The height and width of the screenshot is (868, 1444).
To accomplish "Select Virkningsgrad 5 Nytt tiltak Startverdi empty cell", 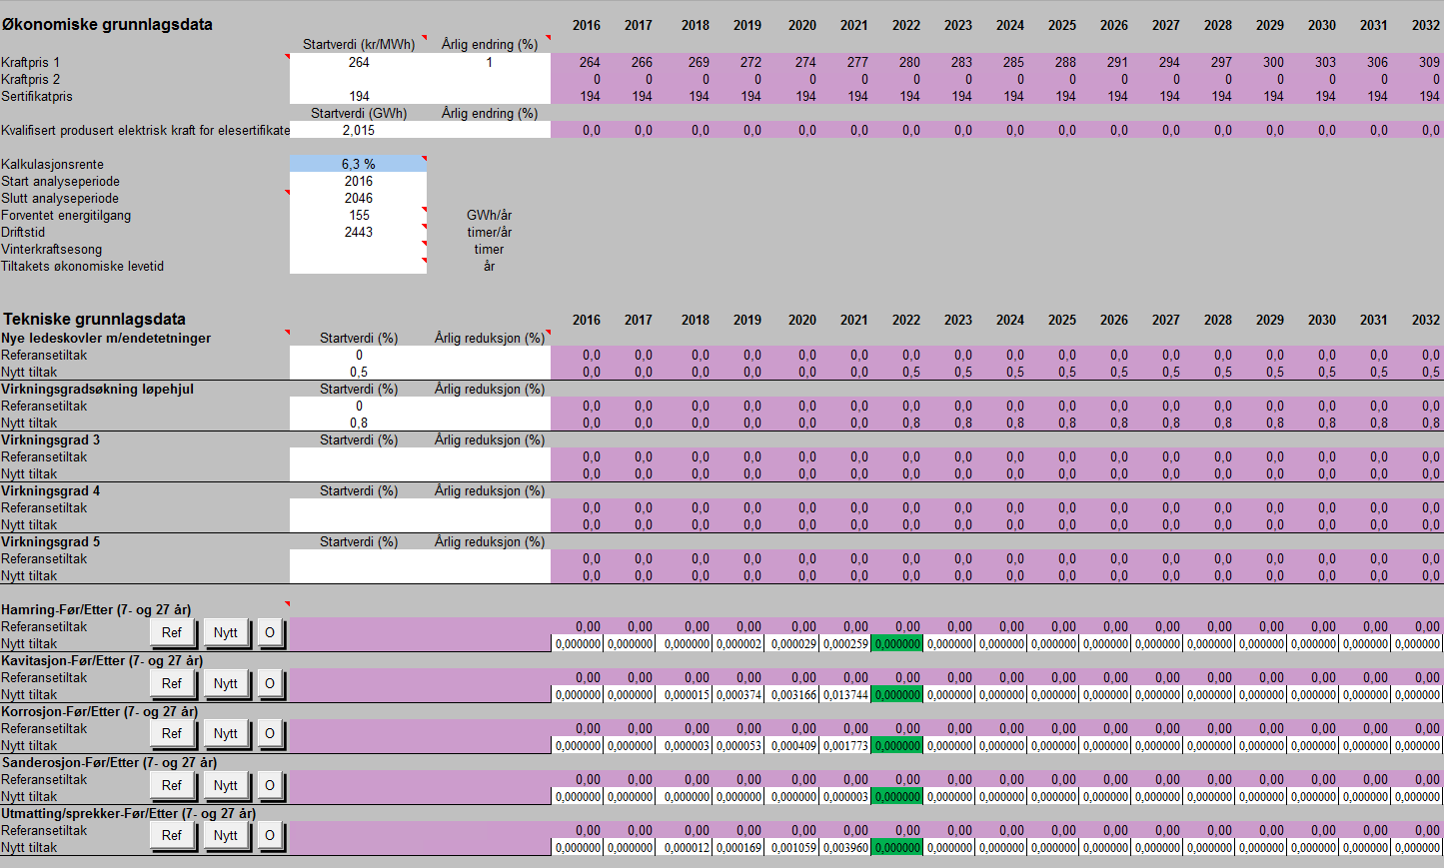I will (358, 575).
